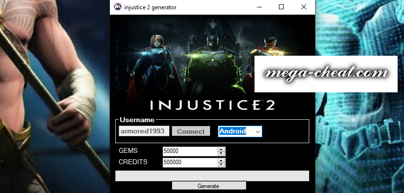The height and width of the screenshot is (193, 404).
Task: Click the CREDITS label
Action: tap(133, 162)
